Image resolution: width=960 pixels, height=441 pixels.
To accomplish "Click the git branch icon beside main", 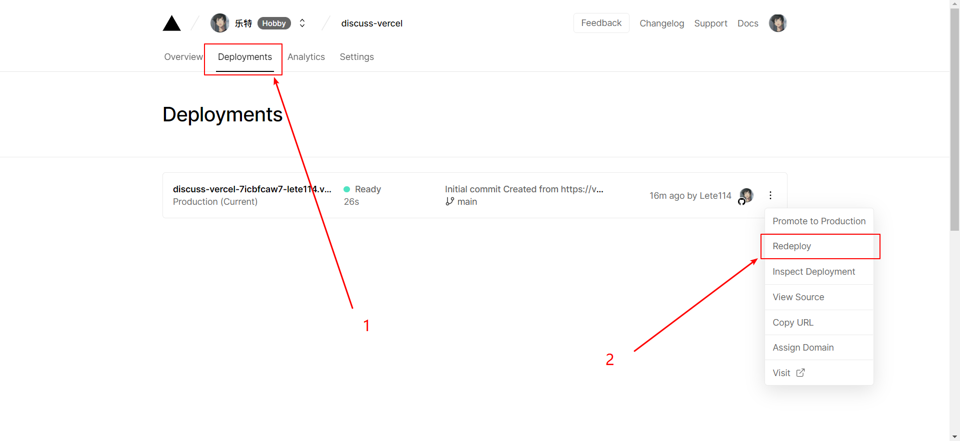I will point(449,201).
